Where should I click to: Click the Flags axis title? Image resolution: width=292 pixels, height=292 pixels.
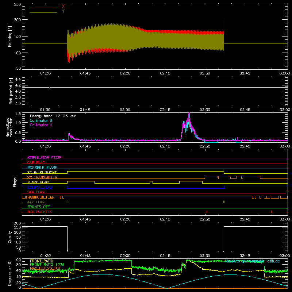coord(15,182)
